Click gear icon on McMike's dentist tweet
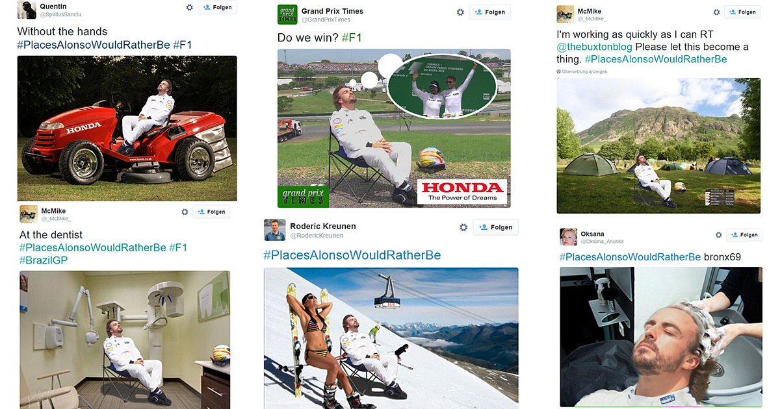This screenshot has width=780, height=409. [x=185, y=212]
